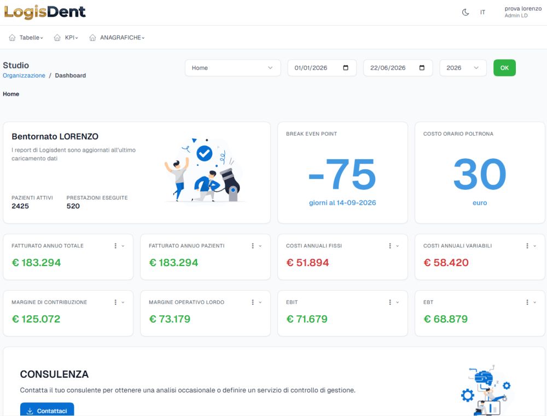Open options for Fatturato Annuo Pazienti card

[x=253, y=246]
